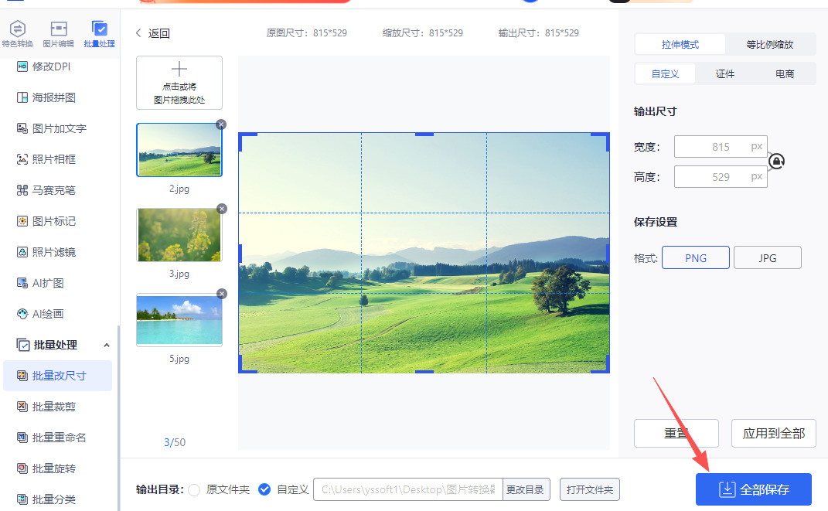Select 批量重命名 in the sidebar
Viewport: 828px width, 511px height.
pos(52,438)
